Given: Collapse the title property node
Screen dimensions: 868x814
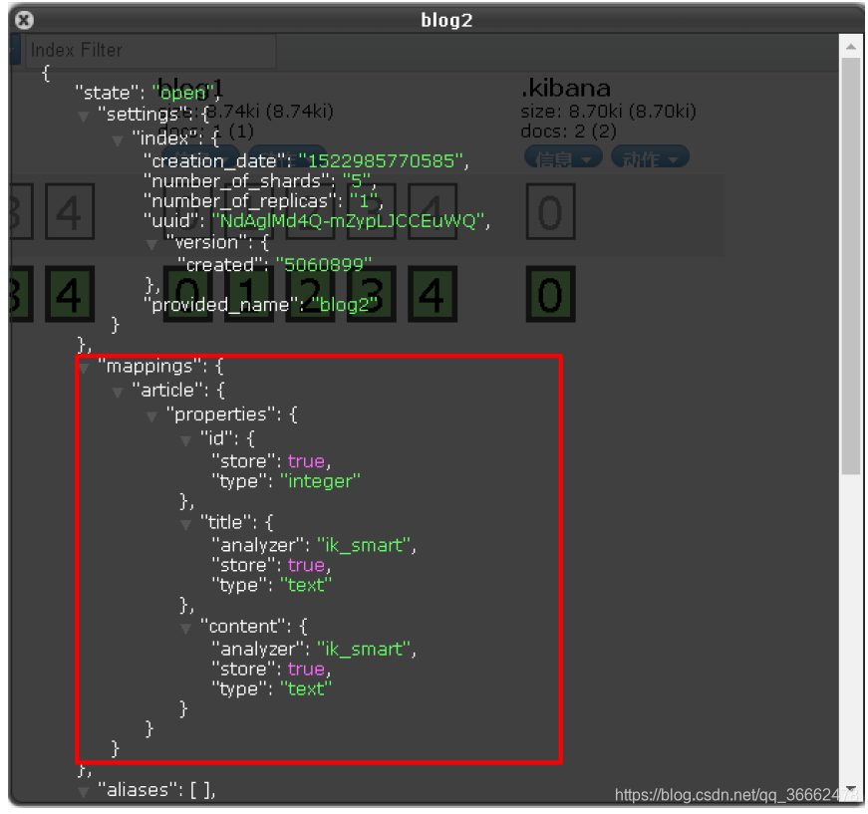Looking at the screenshot, I should pos(185,523).
